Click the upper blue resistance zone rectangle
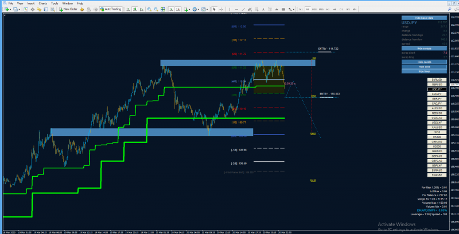Image resolution: width=459 pixels, height=234 pixels. pyautogui.click(x=238, y=63)
